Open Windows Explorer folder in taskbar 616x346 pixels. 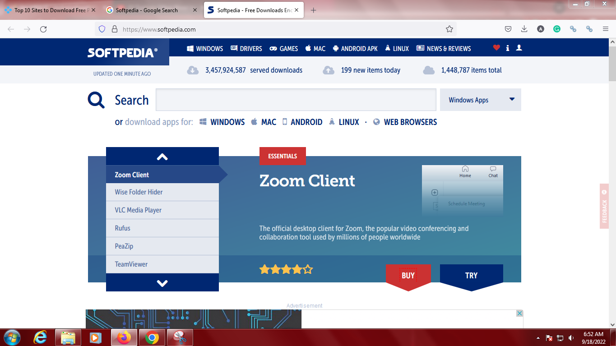coord(68,337)
